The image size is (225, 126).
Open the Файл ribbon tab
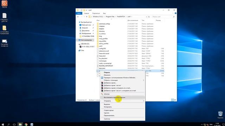[79, 13]
